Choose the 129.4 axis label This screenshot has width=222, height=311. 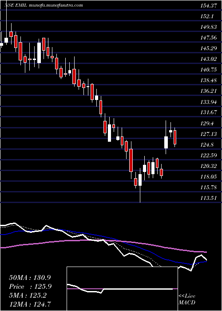coord(206,124)
